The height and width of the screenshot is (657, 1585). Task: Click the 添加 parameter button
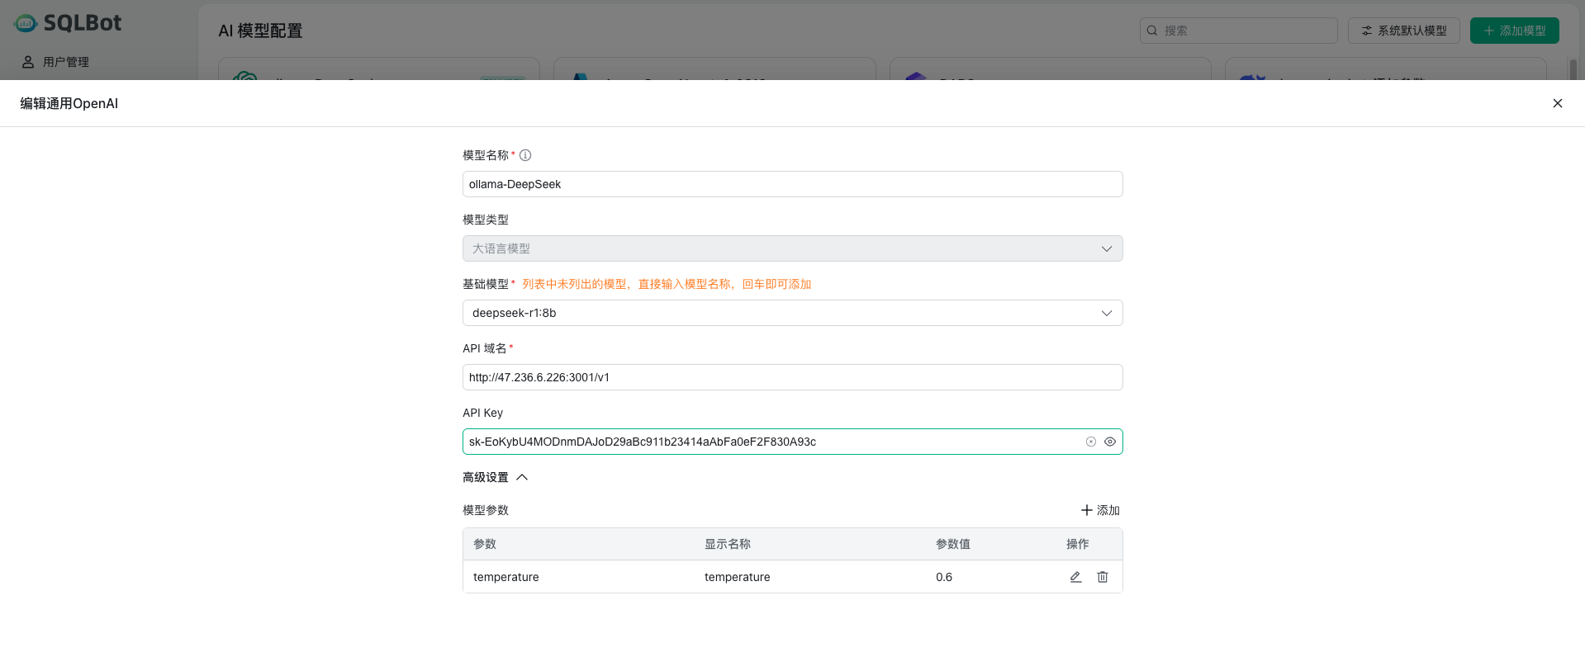(x=1100, y=510)
